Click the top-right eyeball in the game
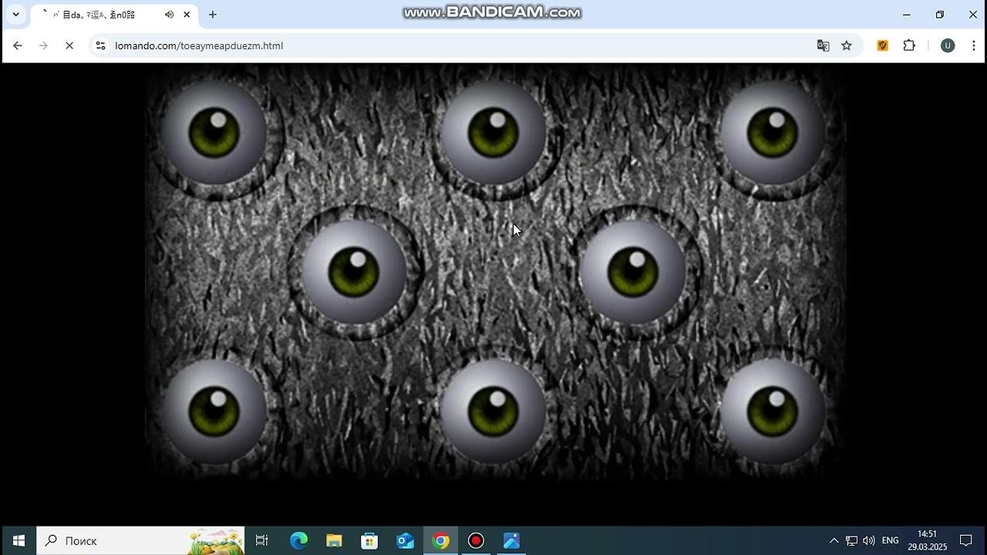987x555 pixels. click(773, 133)
